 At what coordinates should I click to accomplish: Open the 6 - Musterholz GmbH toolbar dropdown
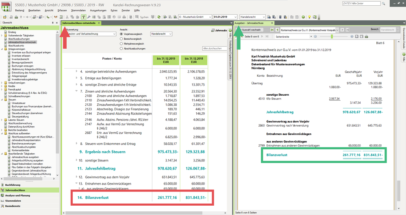pyautogui.click(x=210, y=17)
